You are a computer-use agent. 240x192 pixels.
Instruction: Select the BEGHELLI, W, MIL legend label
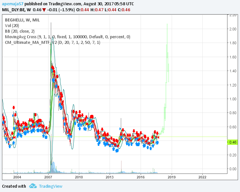(22, 20)
